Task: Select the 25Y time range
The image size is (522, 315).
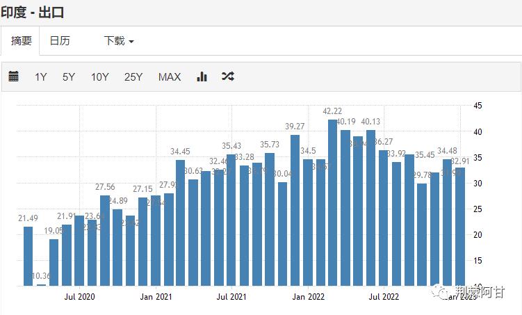Action: (x=133, y=76)
